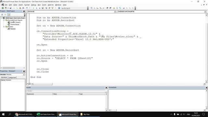The height and width of the screenshot is (117, 208).
Task: Close the Project - VBAProject panel
Action: [x=24, y=11]
